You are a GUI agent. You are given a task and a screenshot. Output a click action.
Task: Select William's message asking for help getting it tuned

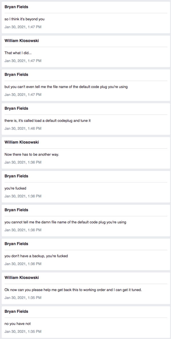click(x=73, y=290)
